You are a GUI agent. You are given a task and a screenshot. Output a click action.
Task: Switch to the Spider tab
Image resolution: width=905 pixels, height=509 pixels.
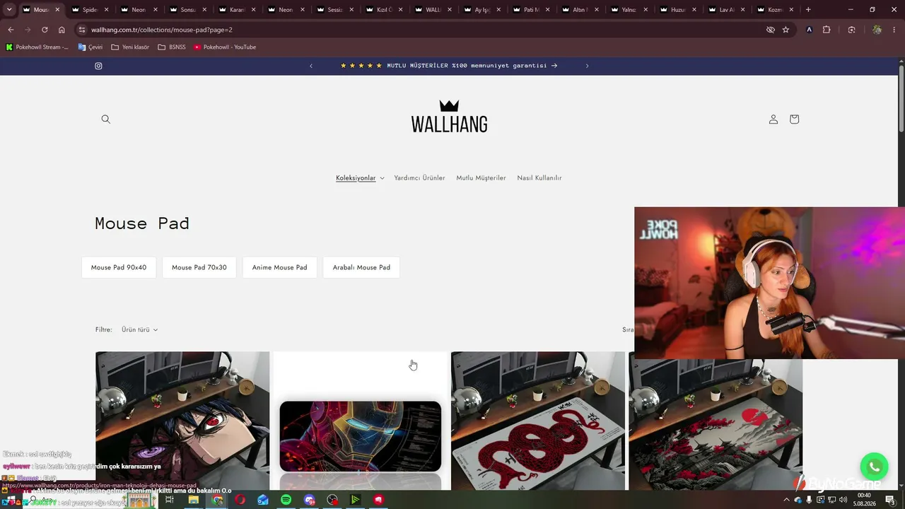tap(90, 10)
